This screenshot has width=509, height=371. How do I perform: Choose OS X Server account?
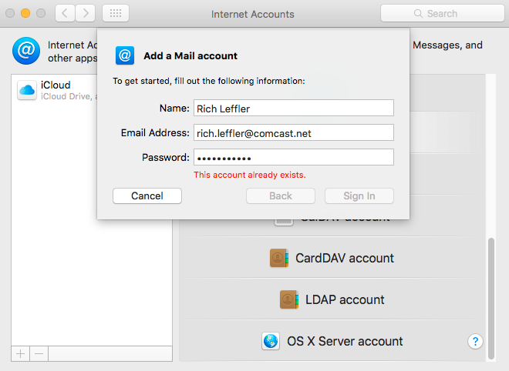click(x=332, y=341)
